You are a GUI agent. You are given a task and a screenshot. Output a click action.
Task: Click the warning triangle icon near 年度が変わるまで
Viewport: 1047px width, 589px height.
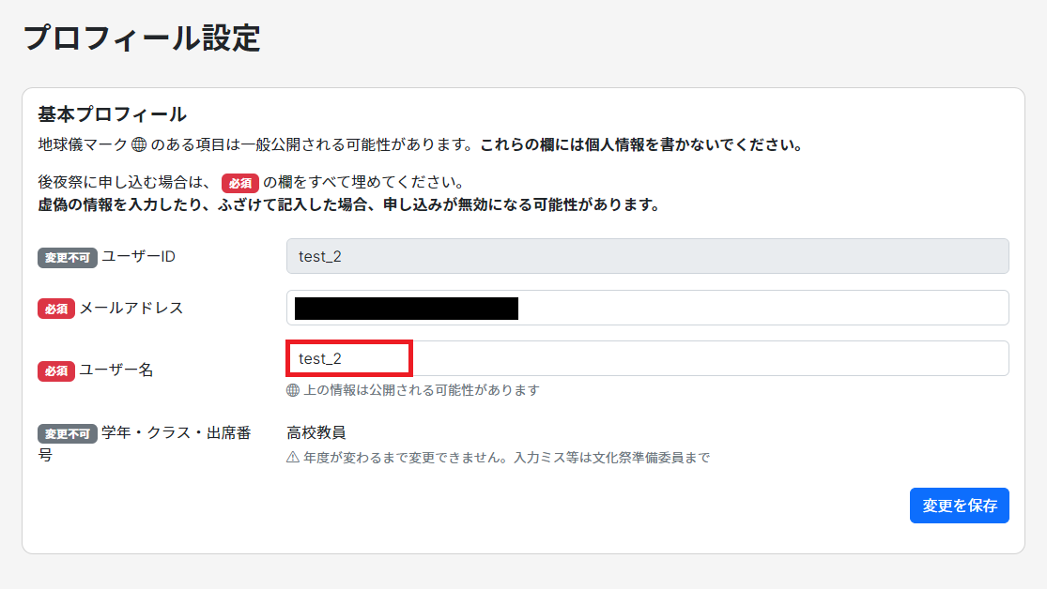click(293, 458)
